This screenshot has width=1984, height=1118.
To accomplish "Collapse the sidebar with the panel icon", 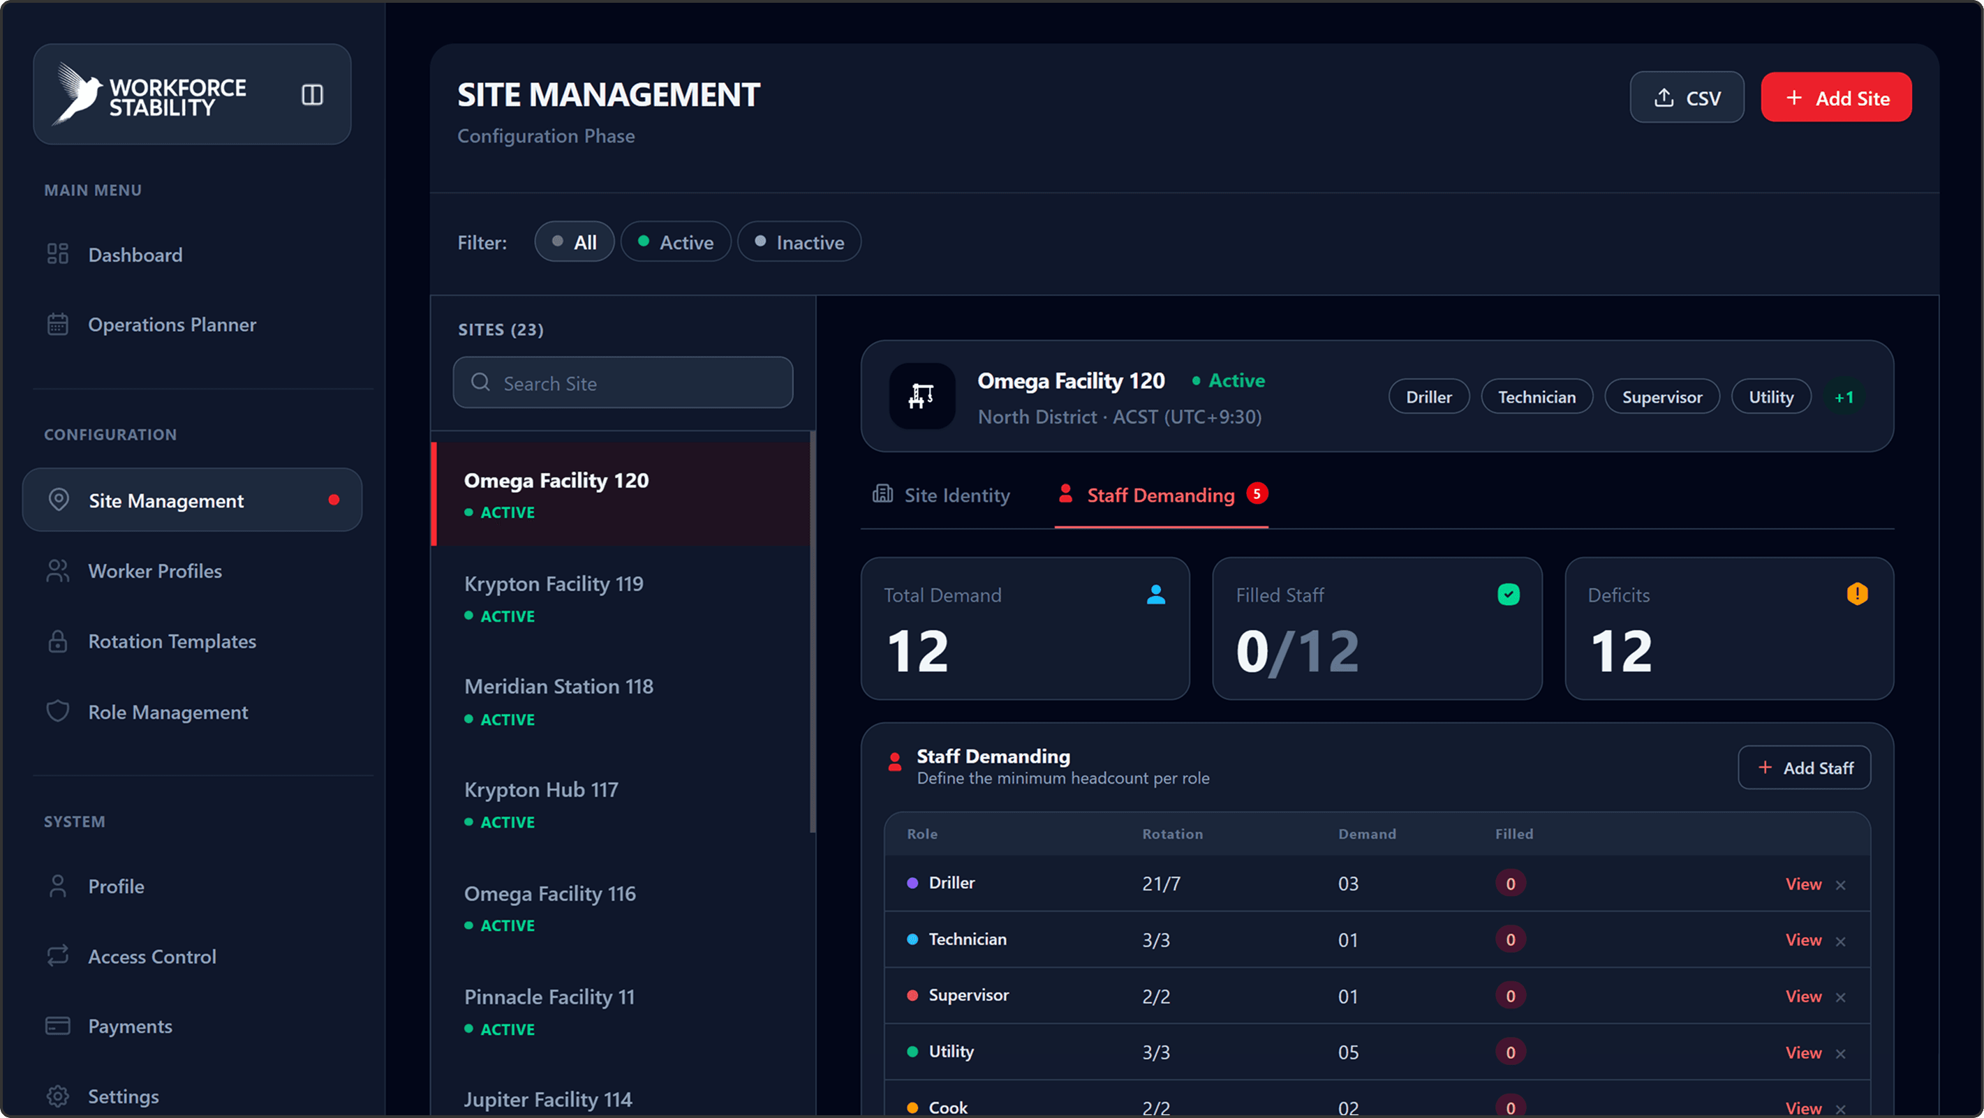I will coord(312,95).
